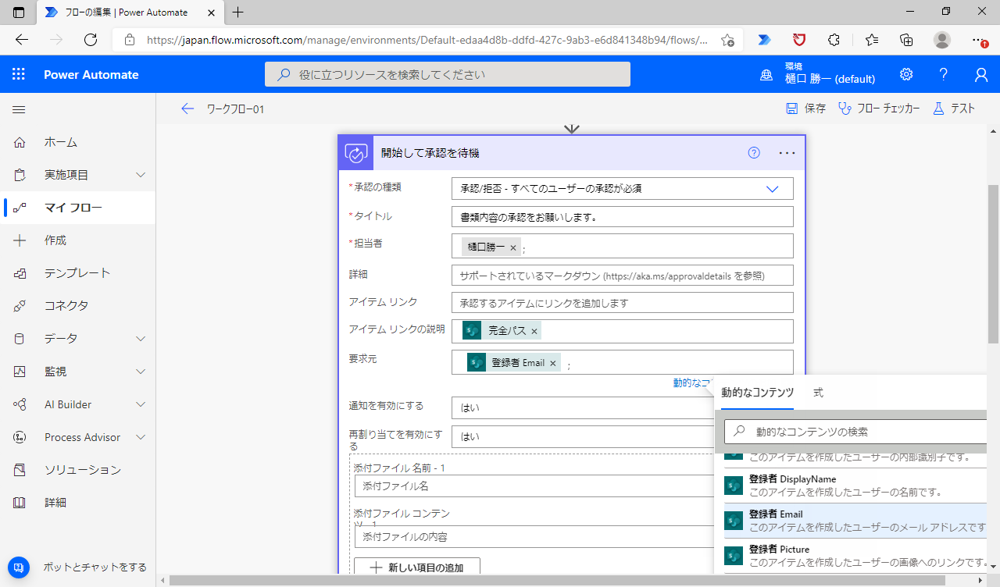Click the browser back arrow
Image resolution: width=1000 pixels, height=587 pixels.
(x=22, y=40)
